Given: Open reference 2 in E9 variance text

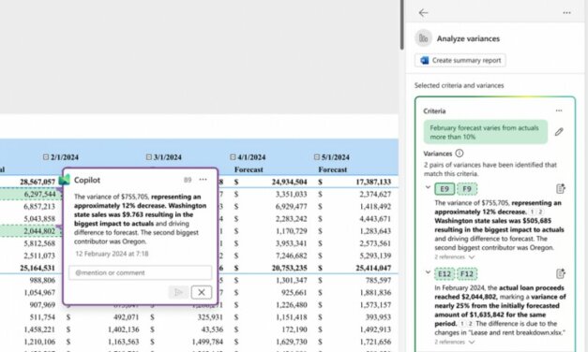Looking at the screenshot, I should click(540, 212).
